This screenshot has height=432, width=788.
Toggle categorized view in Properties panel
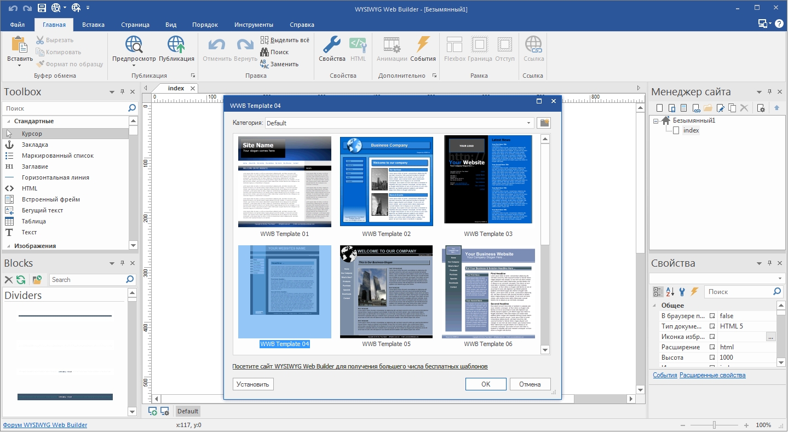(658, 292)
